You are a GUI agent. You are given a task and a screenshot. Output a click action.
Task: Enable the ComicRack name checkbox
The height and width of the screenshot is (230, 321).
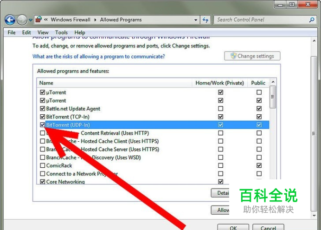[x=42, y=165]
